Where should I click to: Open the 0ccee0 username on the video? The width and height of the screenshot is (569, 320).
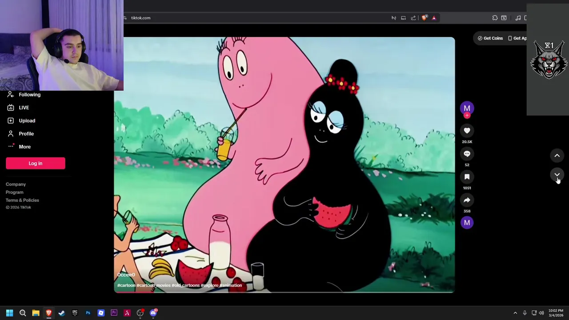tap(126, 275)
